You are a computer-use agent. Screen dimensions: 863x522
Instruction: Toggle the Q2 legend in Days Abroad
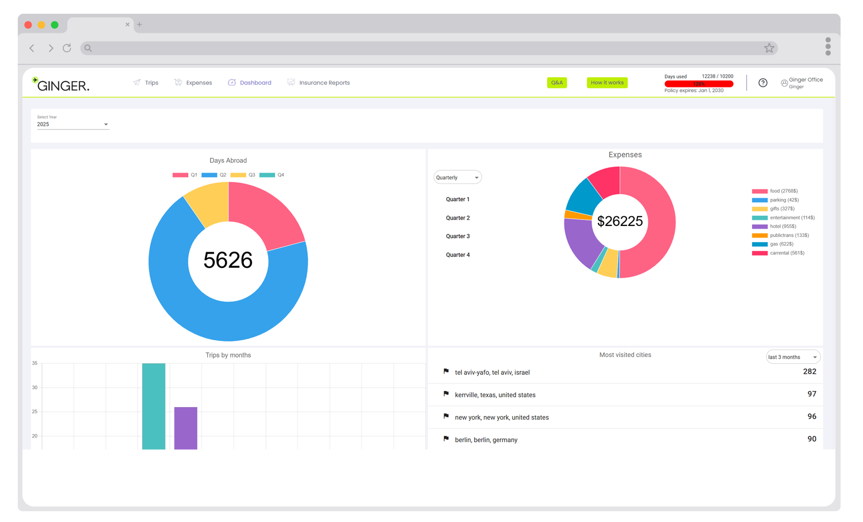(213, 175)
